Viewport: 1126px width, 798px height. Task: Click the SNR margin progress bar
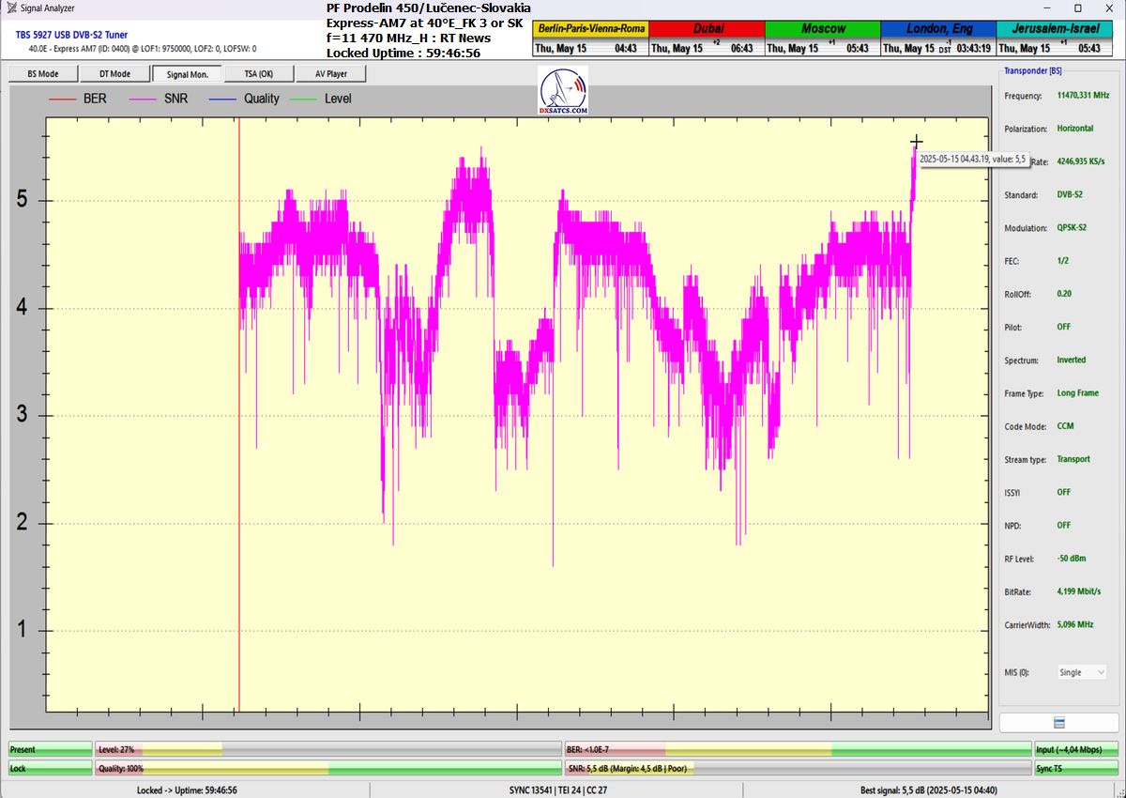click(x=796, y=768)
